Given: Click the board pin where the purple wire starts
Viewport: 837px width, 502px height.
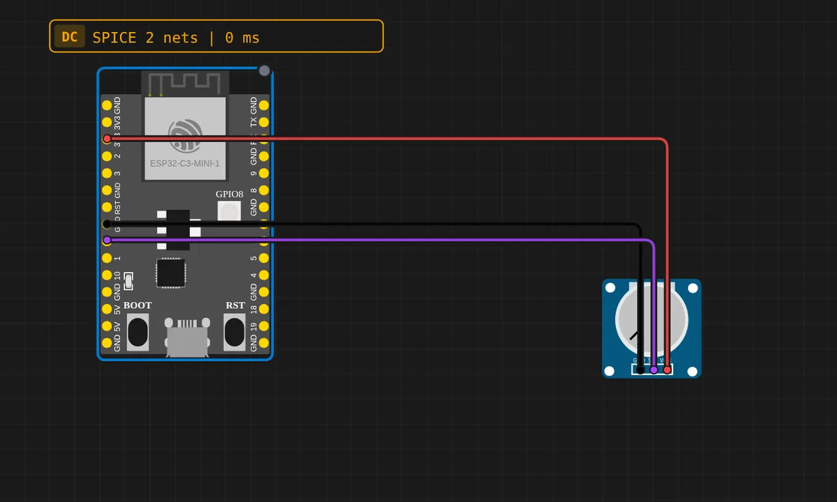Looking at the screenshot, I should tap(107, 241).
